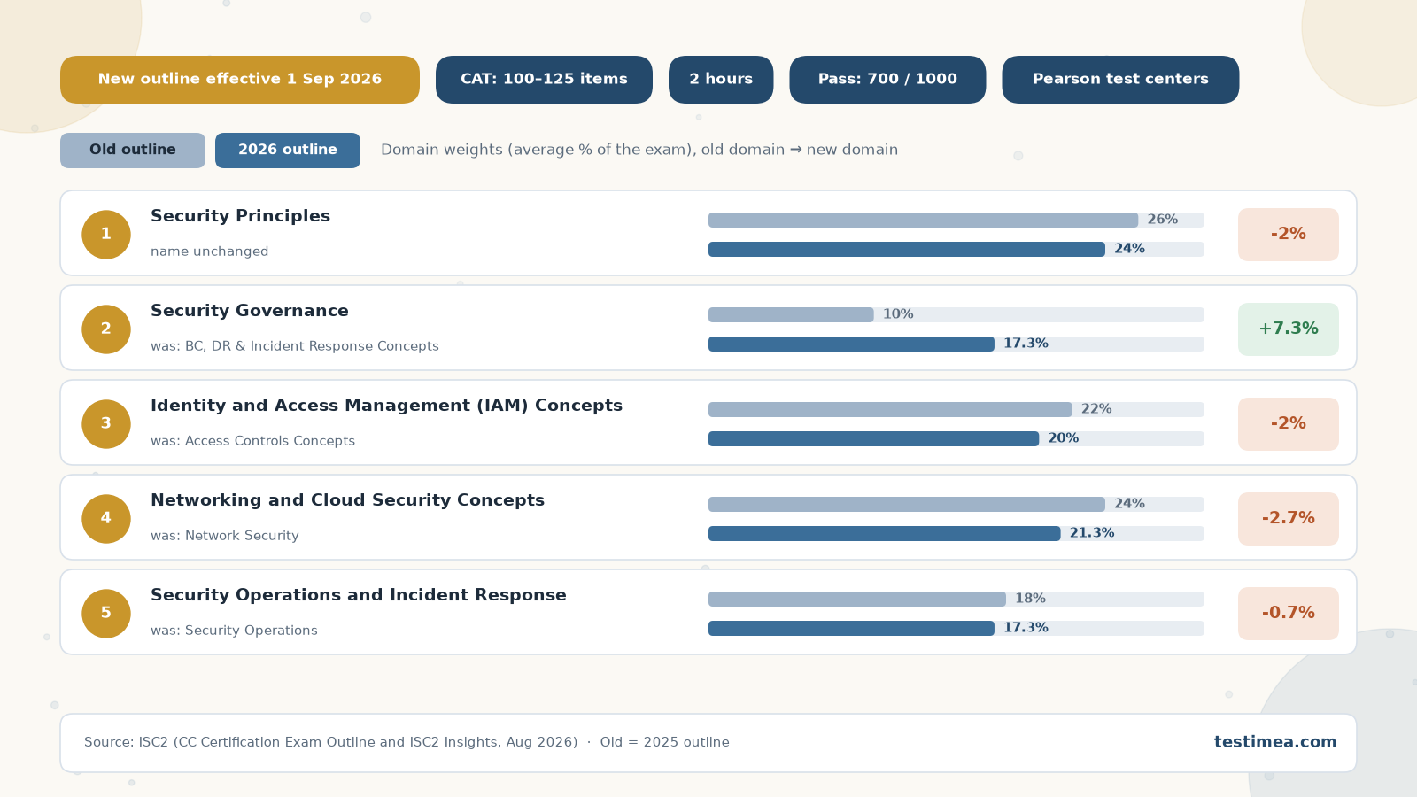Select the 'Pass: 700 / 1000' pill
Viewport: 1417px width, 797px height.
point(887,80)
